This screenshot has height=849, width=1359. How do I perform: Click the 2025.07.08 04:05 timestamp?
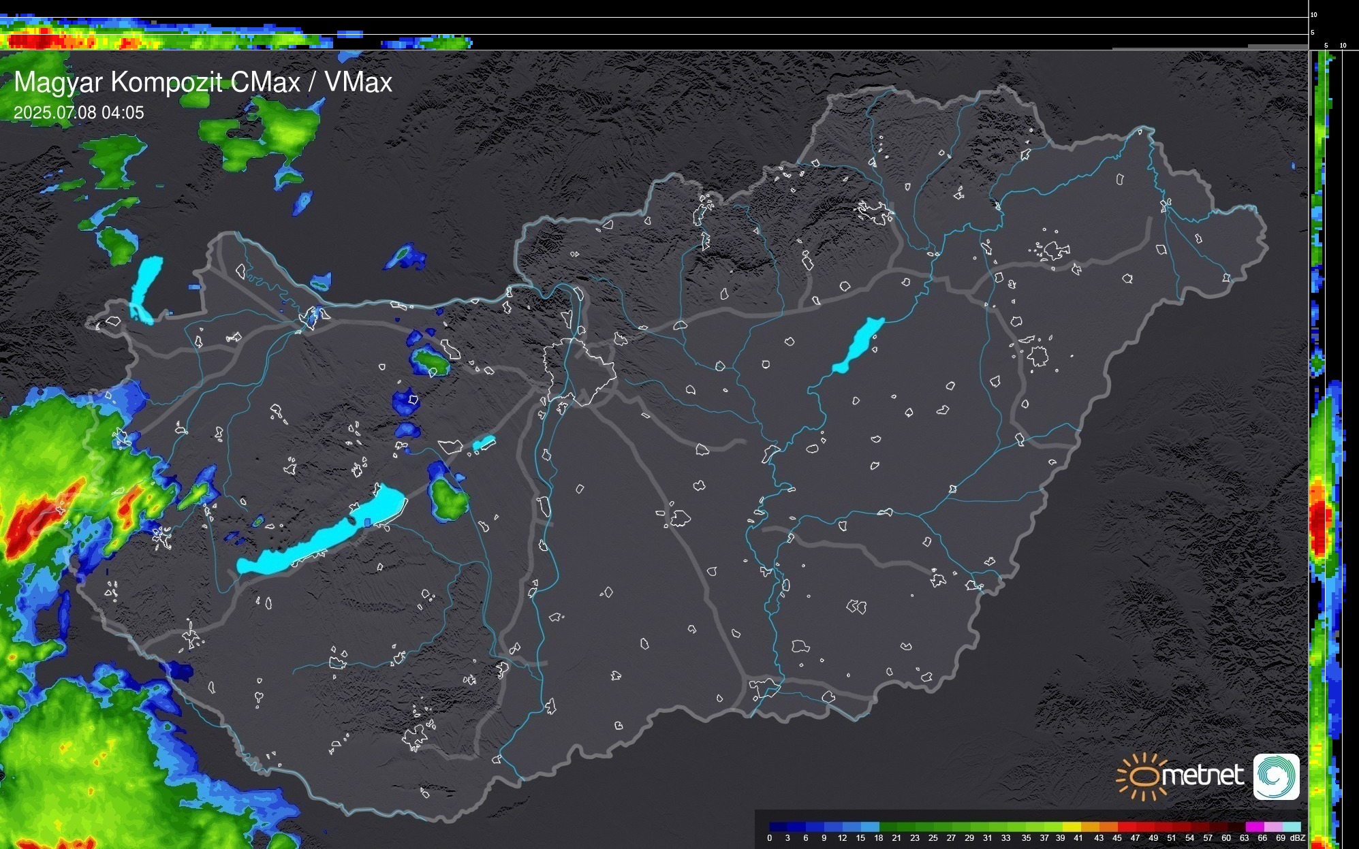[x=79, y=112]
